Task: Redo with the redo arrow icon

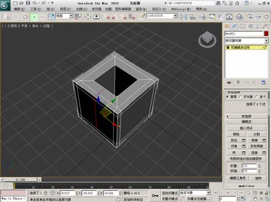Action: click(44, 3)
